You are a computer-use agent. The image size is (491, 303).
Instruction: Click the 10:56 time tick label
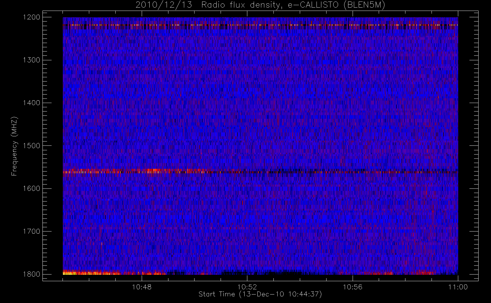tap(353, 287)
